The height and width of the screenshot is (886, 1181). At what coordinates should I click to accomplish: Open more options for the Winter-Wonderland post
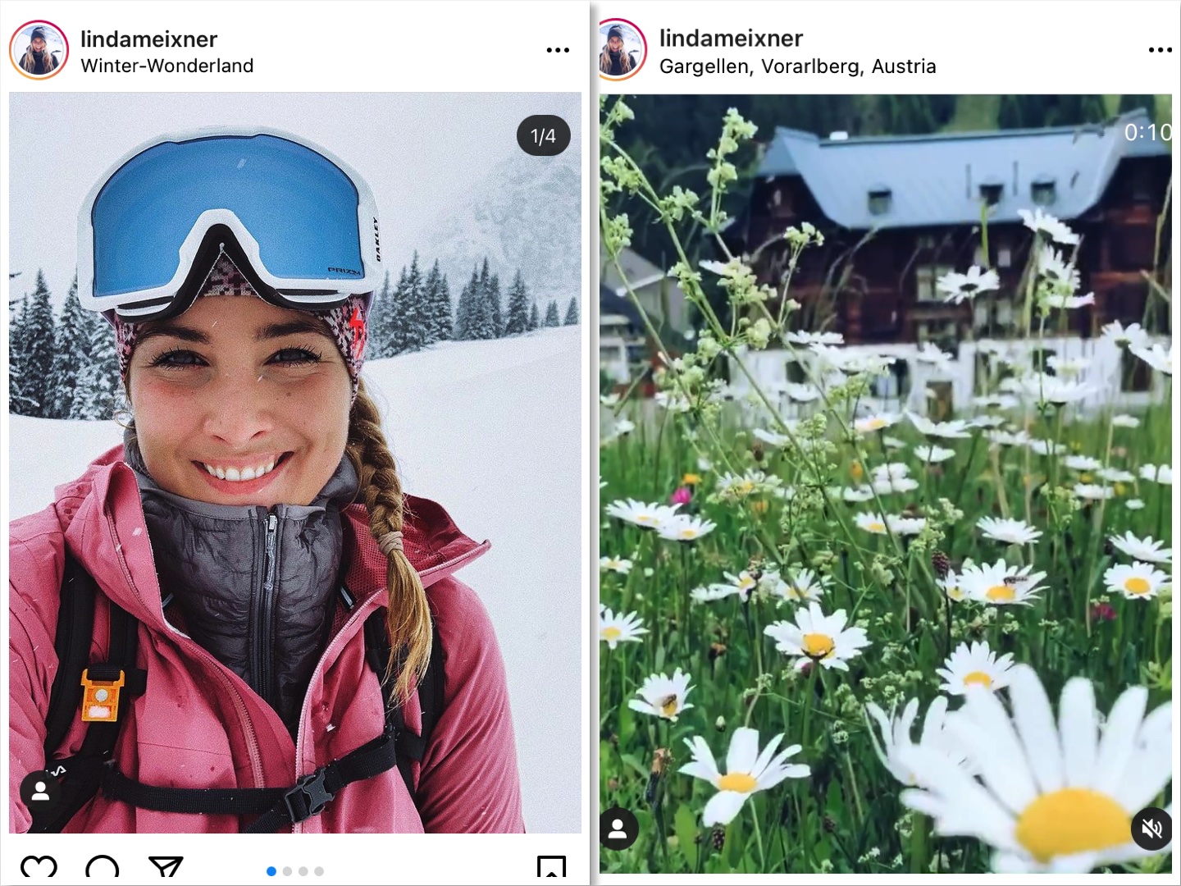click(x=558, y=50)
